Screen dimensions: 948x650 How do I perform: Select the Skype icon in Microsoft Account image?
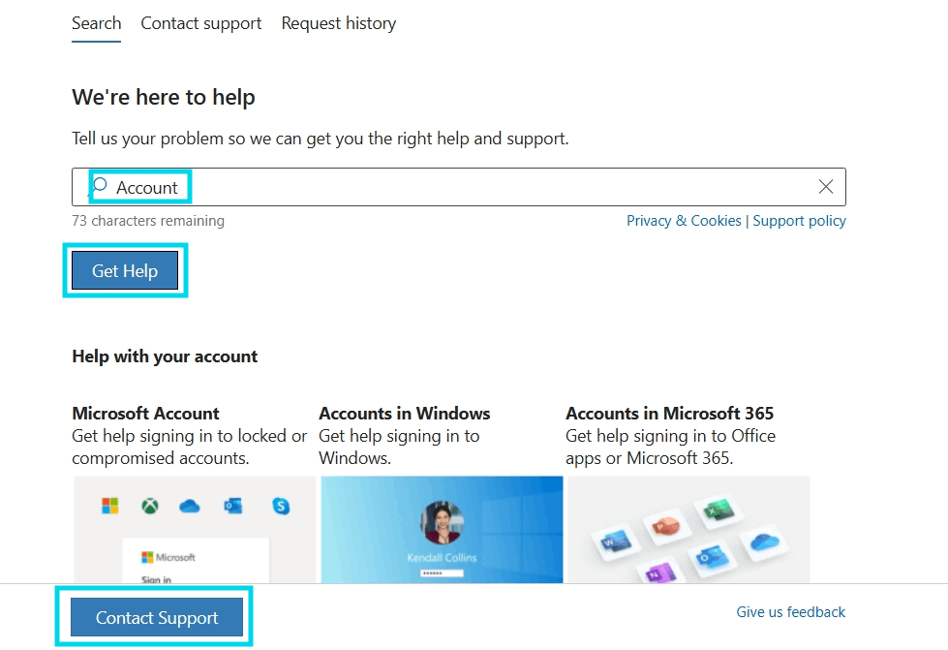(x=282, y=506)
